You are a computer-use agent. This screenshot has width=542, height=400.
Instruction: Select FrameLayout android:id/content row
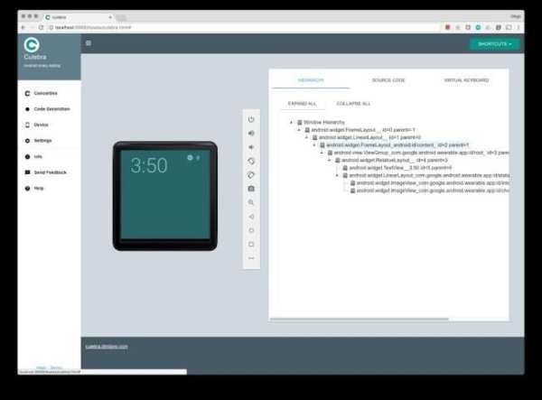coord(395,145)
